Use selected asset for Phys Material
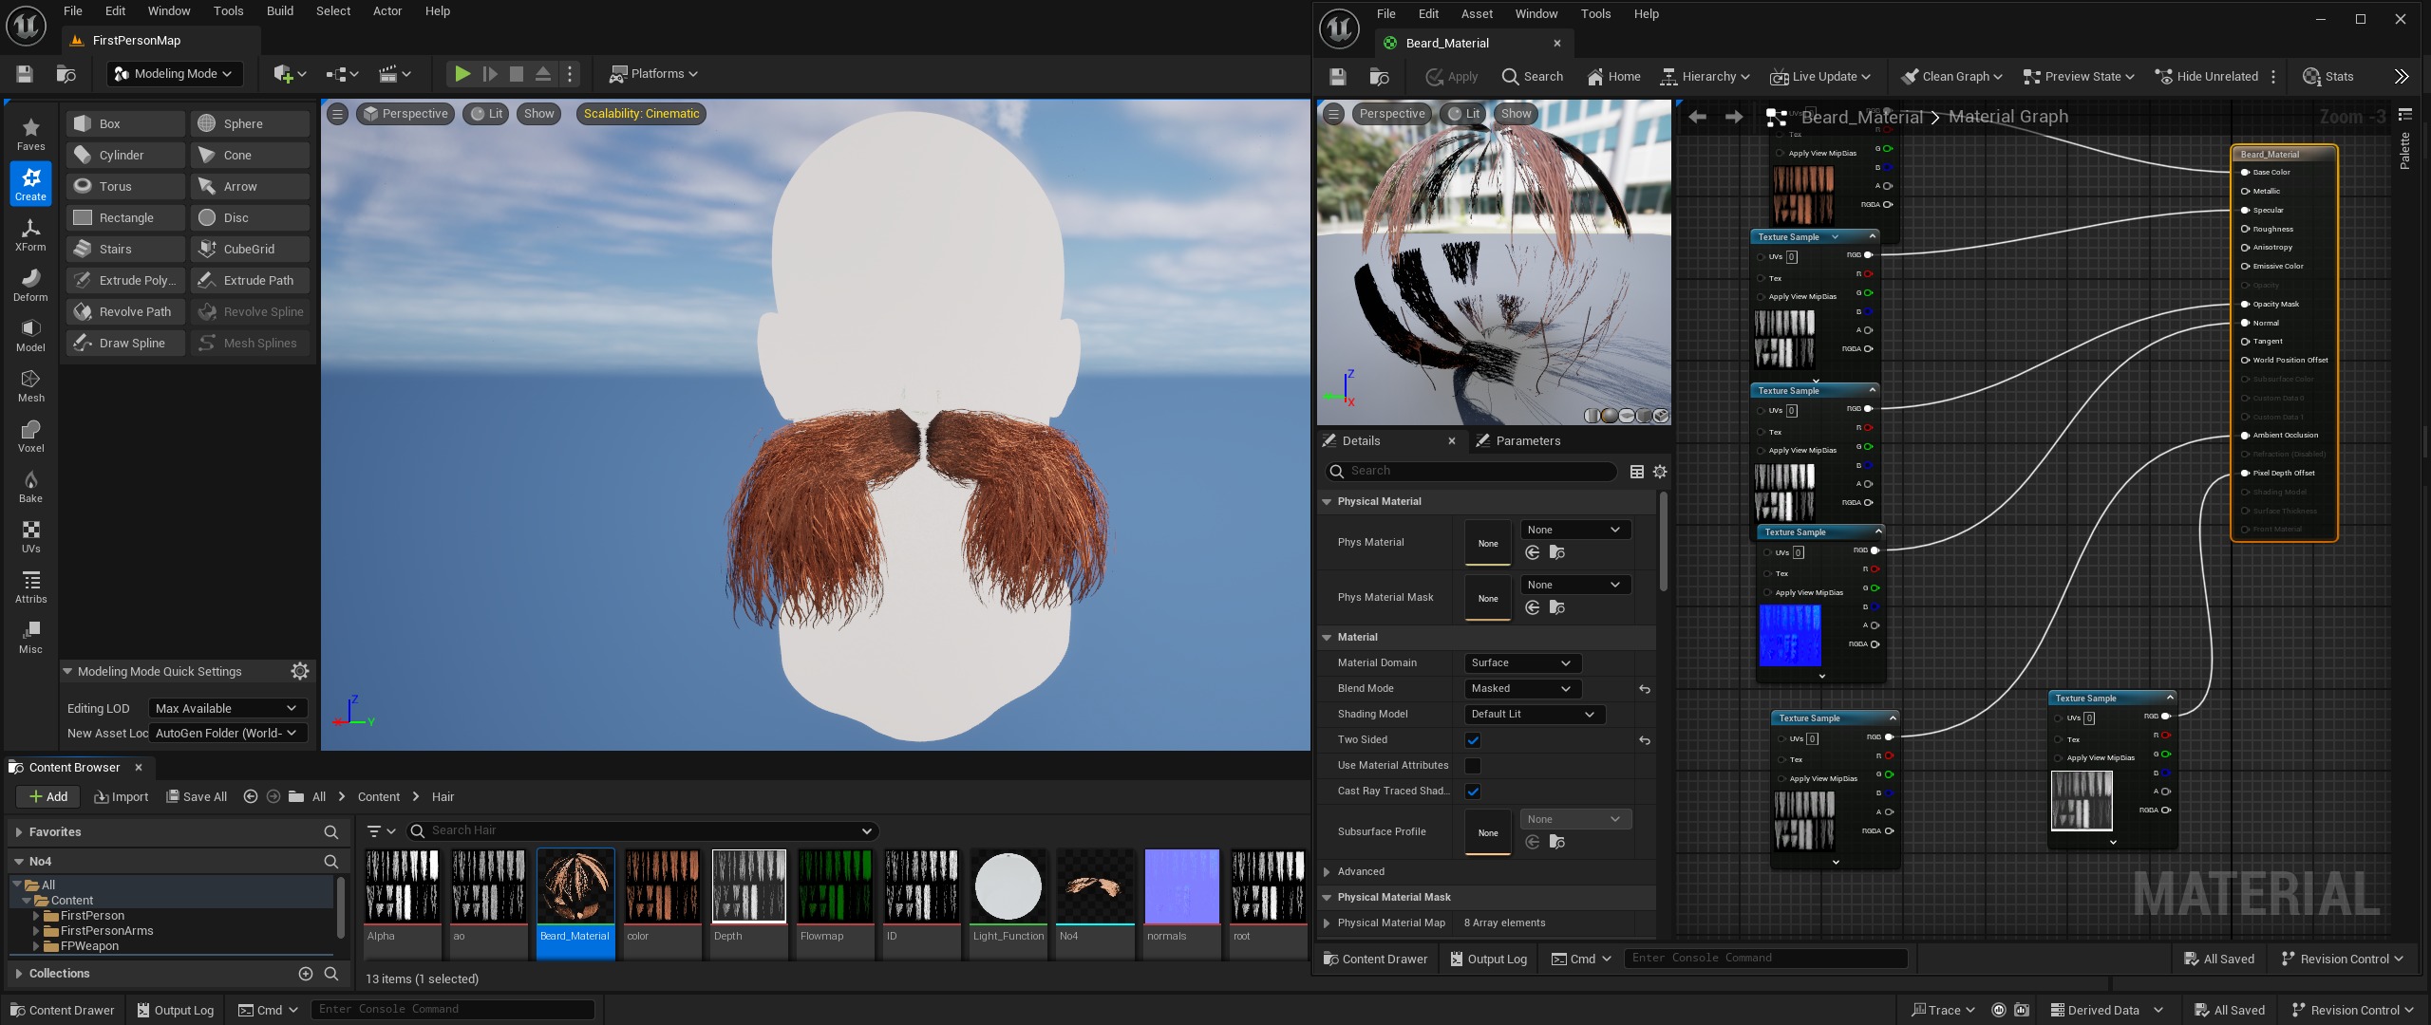 pos(1532,552)
